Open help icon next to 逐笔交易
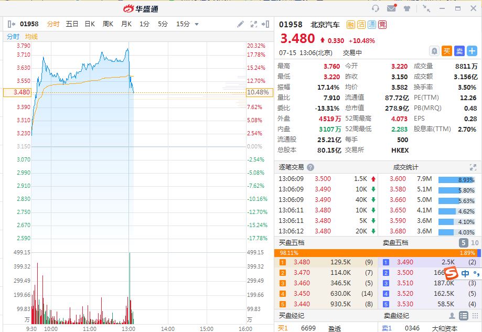The image size is (482, 332). pyautogui.click(x=310, y=167)
